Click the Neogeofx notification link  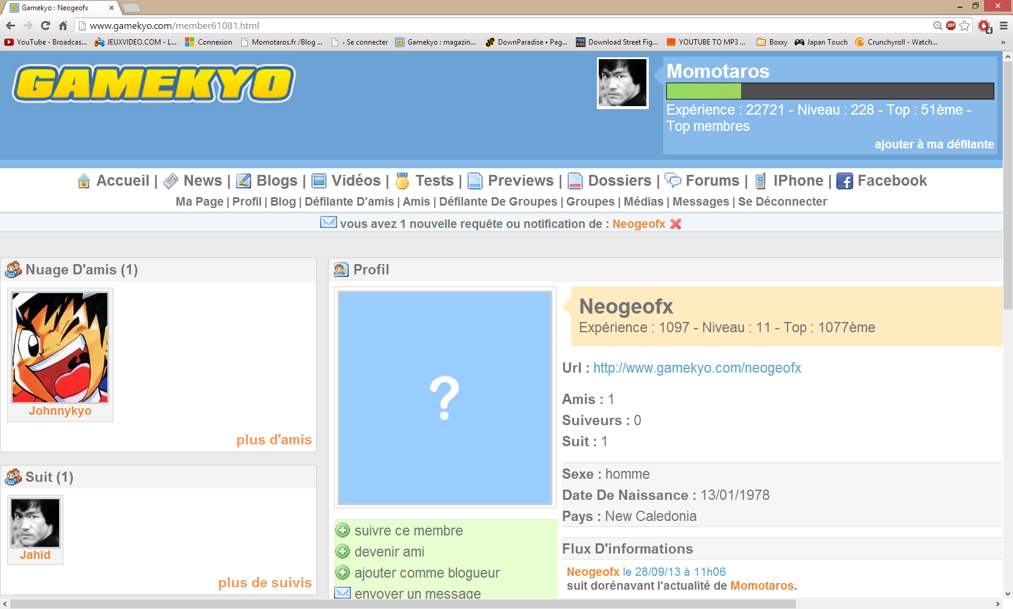click(x=639, y=224)
